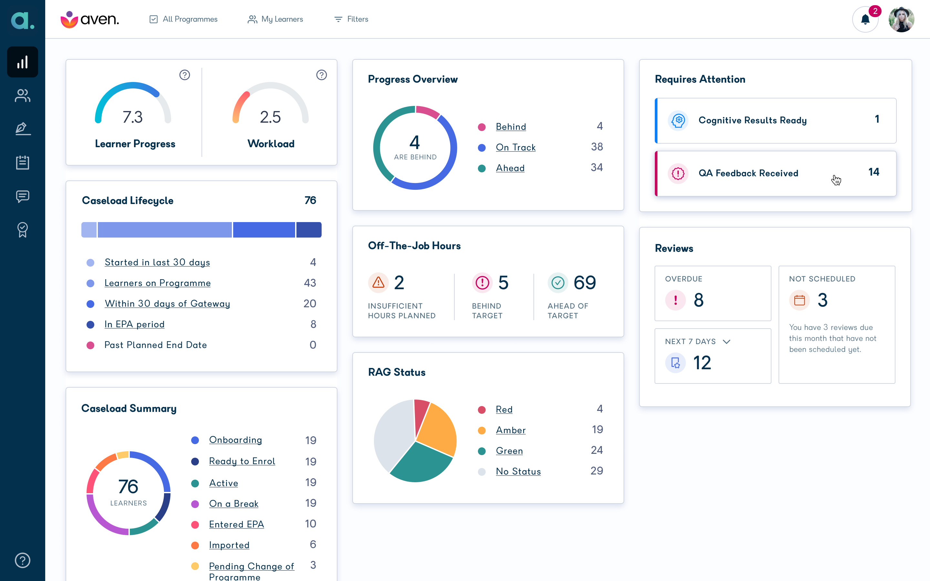Click the On Track link

515,147
